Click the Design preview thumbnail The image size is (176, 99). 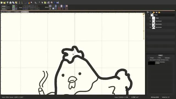click(152, 15)
